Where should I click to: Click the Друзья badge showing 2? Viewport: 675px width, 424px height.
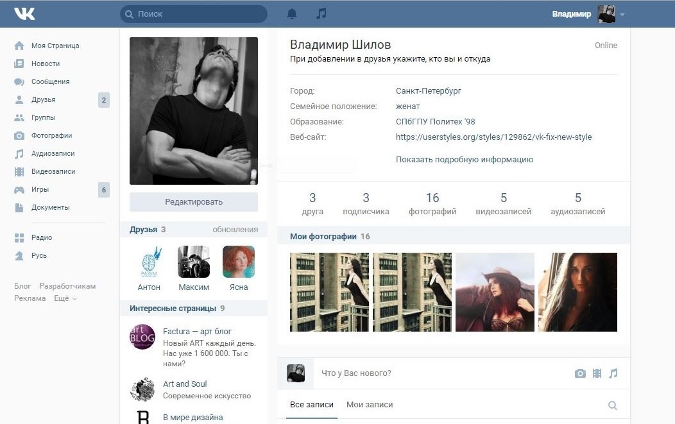click(104, 100)
